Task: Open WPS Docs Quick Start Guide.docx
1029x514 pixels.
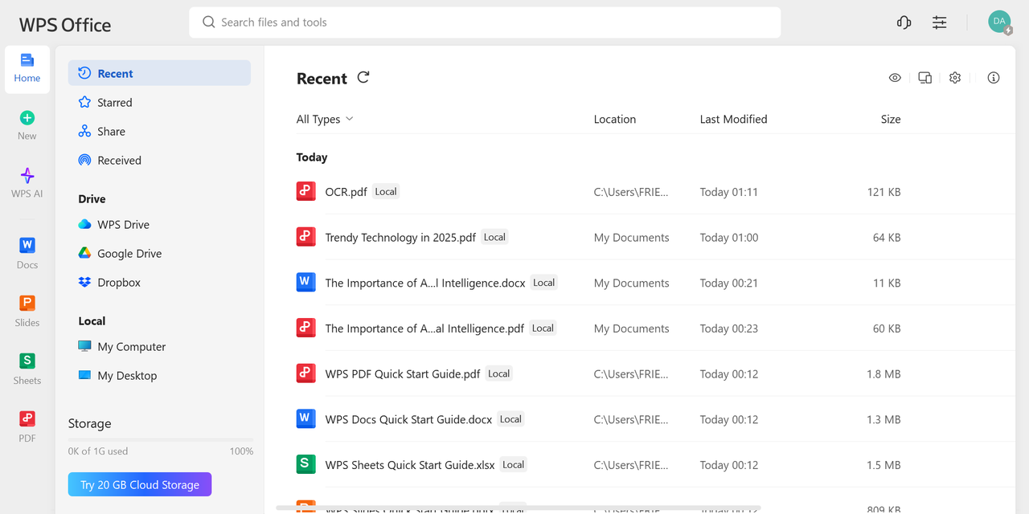Action: pos(408,419)
